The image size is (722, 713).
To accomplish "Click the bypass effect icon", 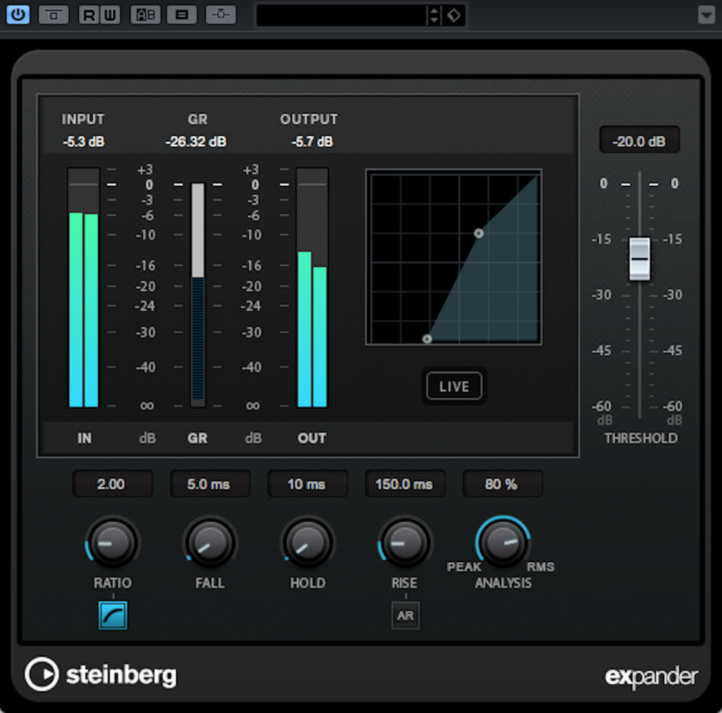I will (53, 15).
